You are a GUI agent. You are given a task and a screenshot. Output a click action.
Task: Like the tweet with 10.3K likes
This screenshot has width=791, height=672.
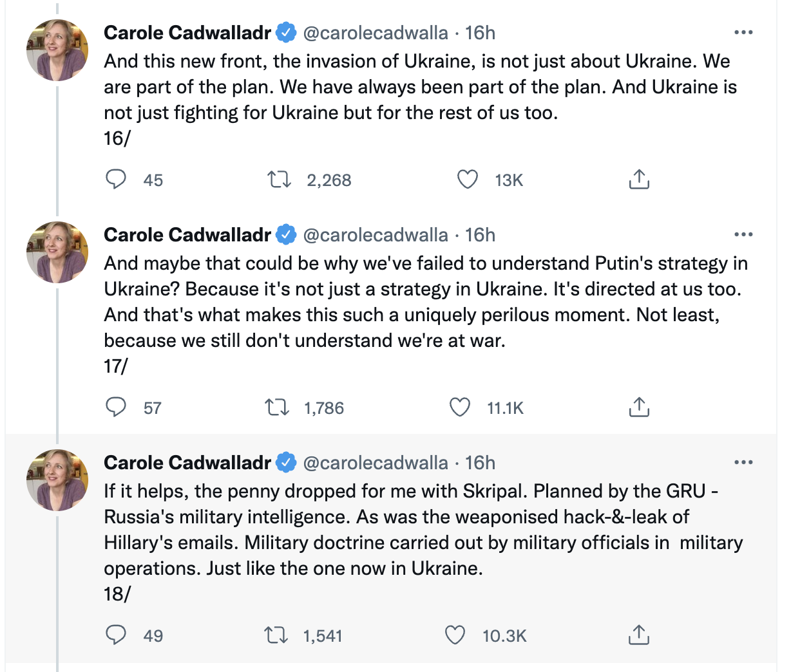[455, 635]
